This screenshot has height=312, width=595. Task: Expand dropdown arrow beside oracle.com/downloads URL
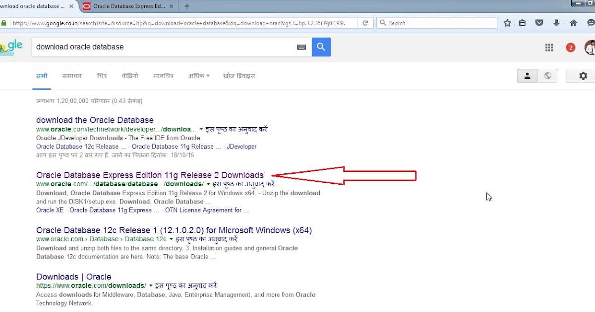coord(151,286)
